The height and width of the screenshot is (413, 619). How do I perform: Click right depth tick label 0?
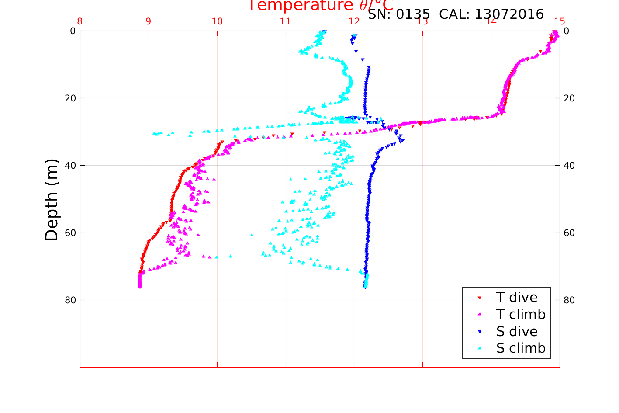[567, 31]
